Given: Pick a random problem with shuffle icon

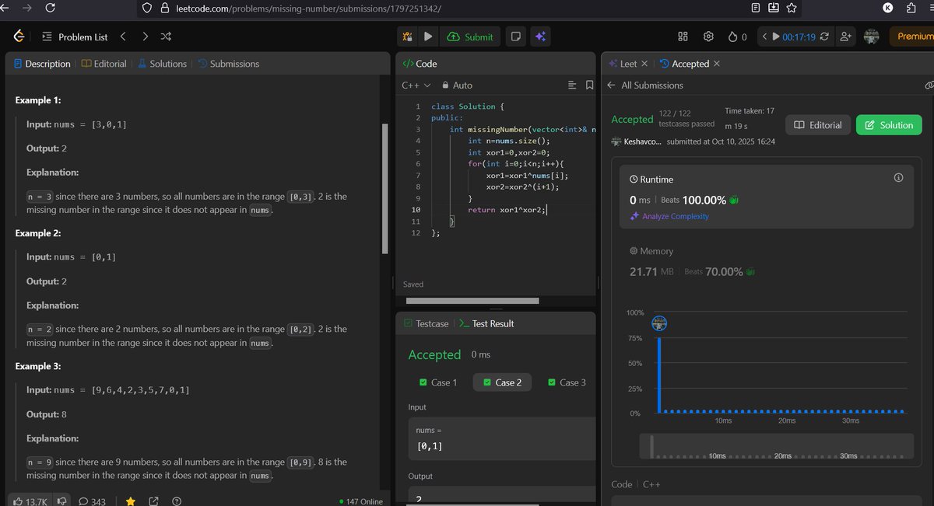Looking at the screenshot, I should tap(166, 37).
